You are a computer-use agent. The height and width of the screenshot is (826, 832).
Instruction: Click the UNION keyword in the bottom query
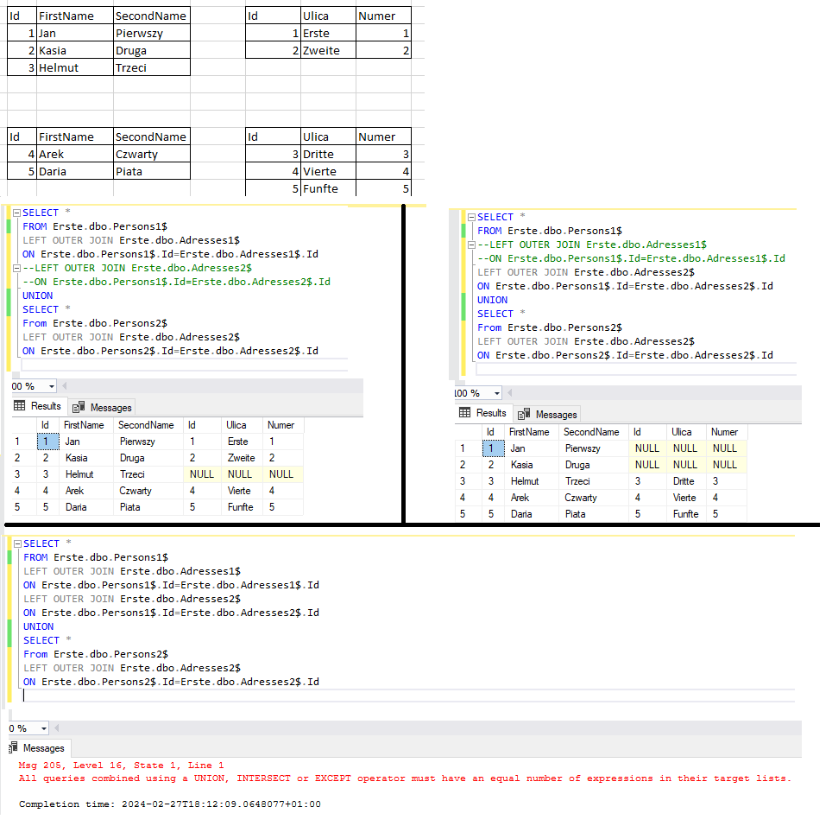coord(39,627)
